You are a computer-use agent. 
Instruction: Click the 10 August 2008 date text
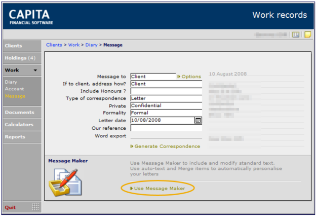pyautogui.click(x=228, y=74)
